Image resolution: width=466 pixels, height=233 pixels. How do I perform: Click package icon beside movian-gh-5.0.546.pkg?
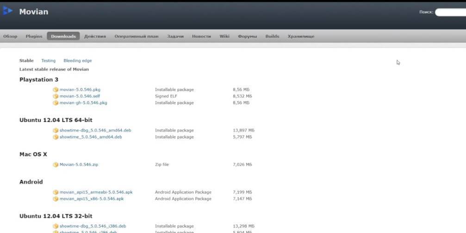click(x=56, y=103)
